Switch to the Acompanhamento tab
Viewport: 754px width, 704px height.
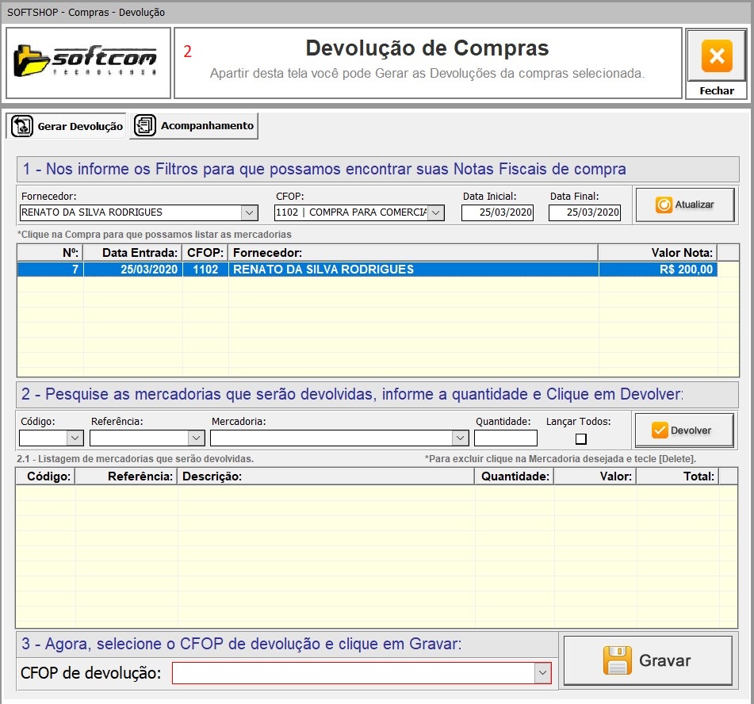click(x=206, y=125)
